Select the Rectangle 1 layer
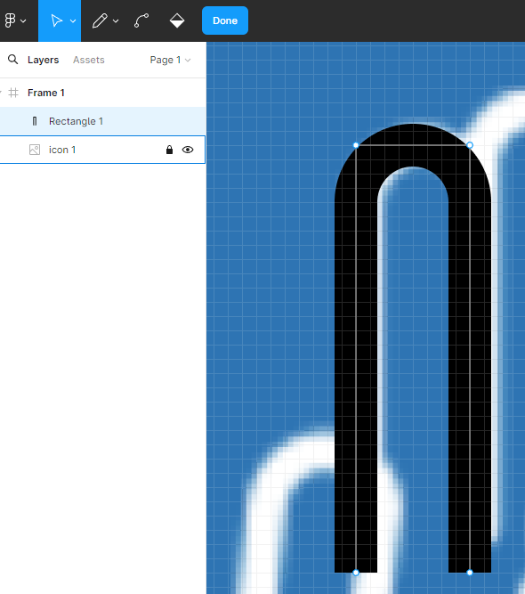The height and width of the screenshot is (594, 525). (103, 121)
